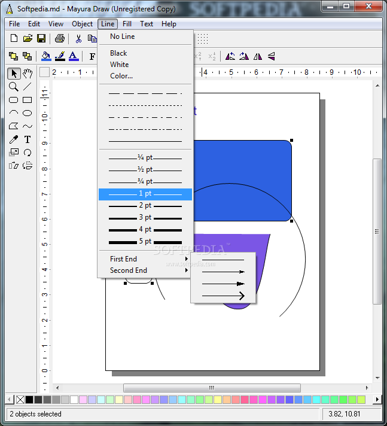Select the rectangle tool
Image resolution: width=387 pixels, height=426 pixels.
point(27,100)
